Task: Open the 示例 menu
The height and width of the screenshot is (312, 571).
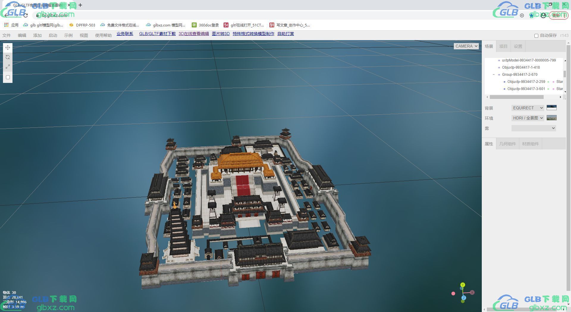Action: [68, 35]
